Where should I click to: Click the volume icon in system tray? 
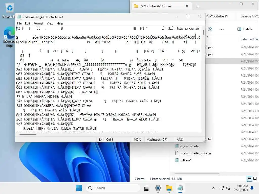(x=228, y=188)
